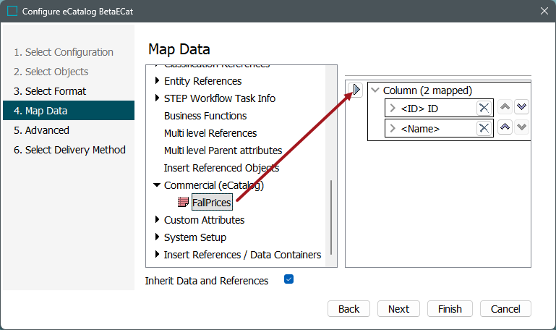Viewport: 556px width, 330px height.
Task: Move <Name> column up
Action: pyautogui.click(x=505, y=127)
